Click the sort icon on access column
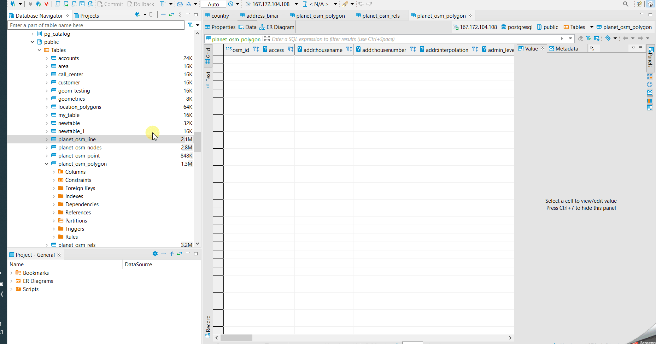Screen dimensions: 656x344 coord(291,49)
